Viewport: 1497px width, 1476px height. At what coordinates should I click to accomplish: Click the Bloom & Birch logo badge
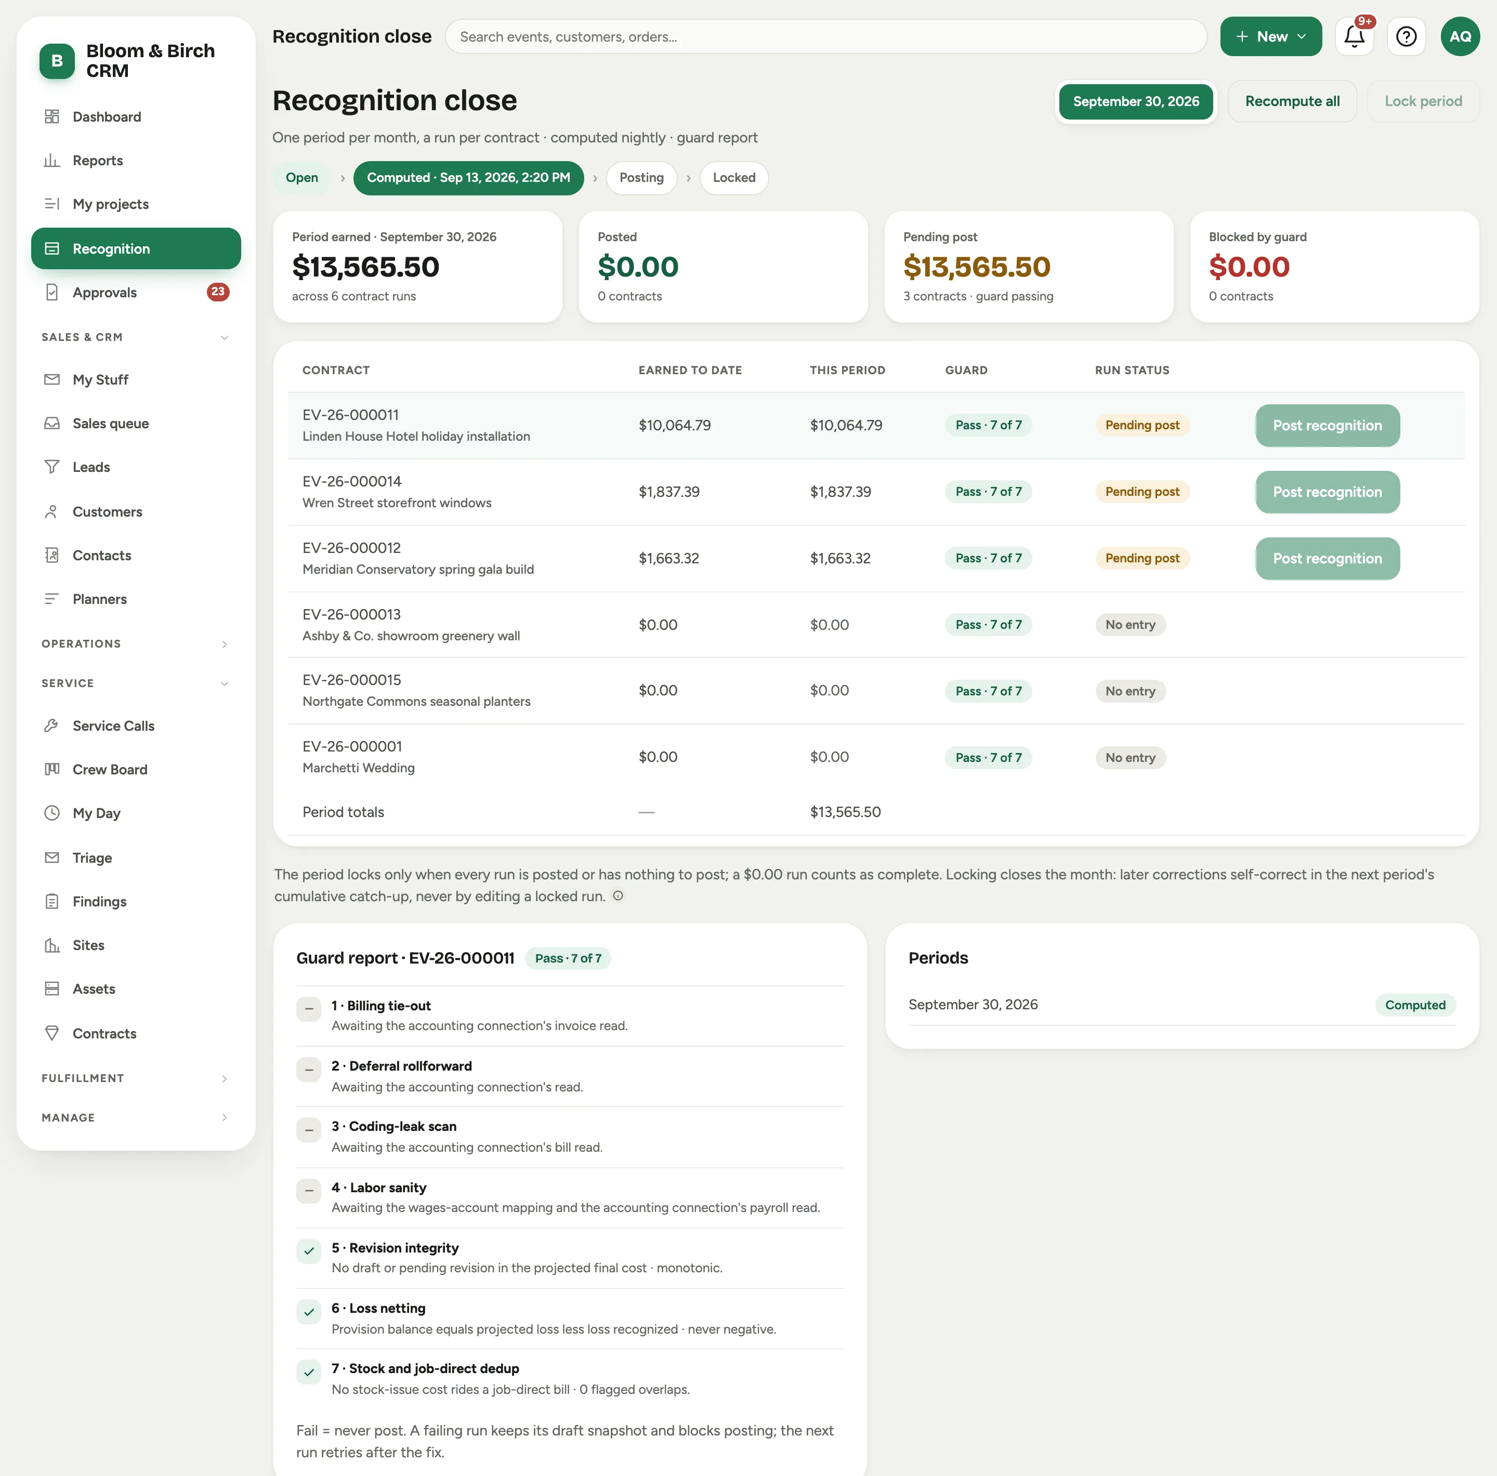pos(57,61)
